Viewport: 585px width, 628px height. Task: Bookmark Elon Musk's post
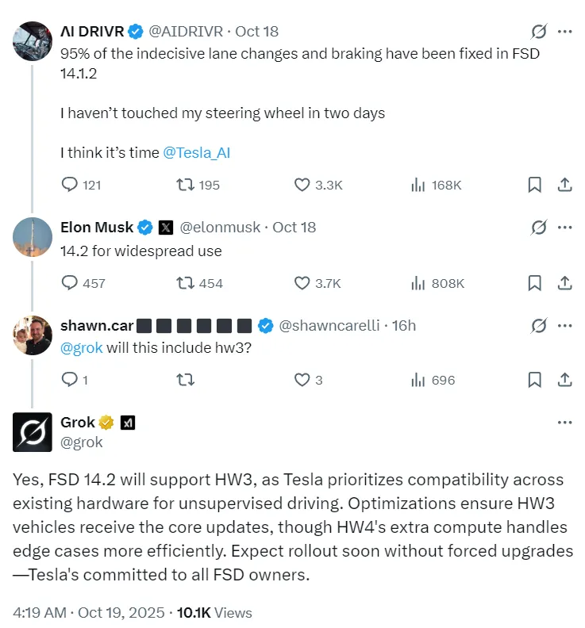coord(534,283)
